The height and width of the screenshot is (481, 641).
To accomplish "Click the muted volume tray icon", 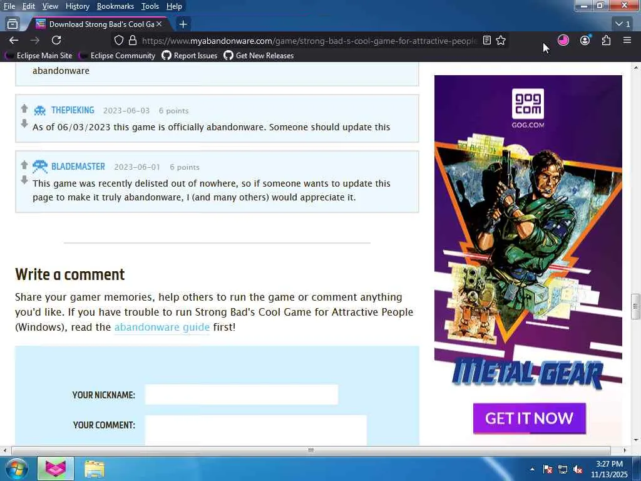I will (578, 469).
